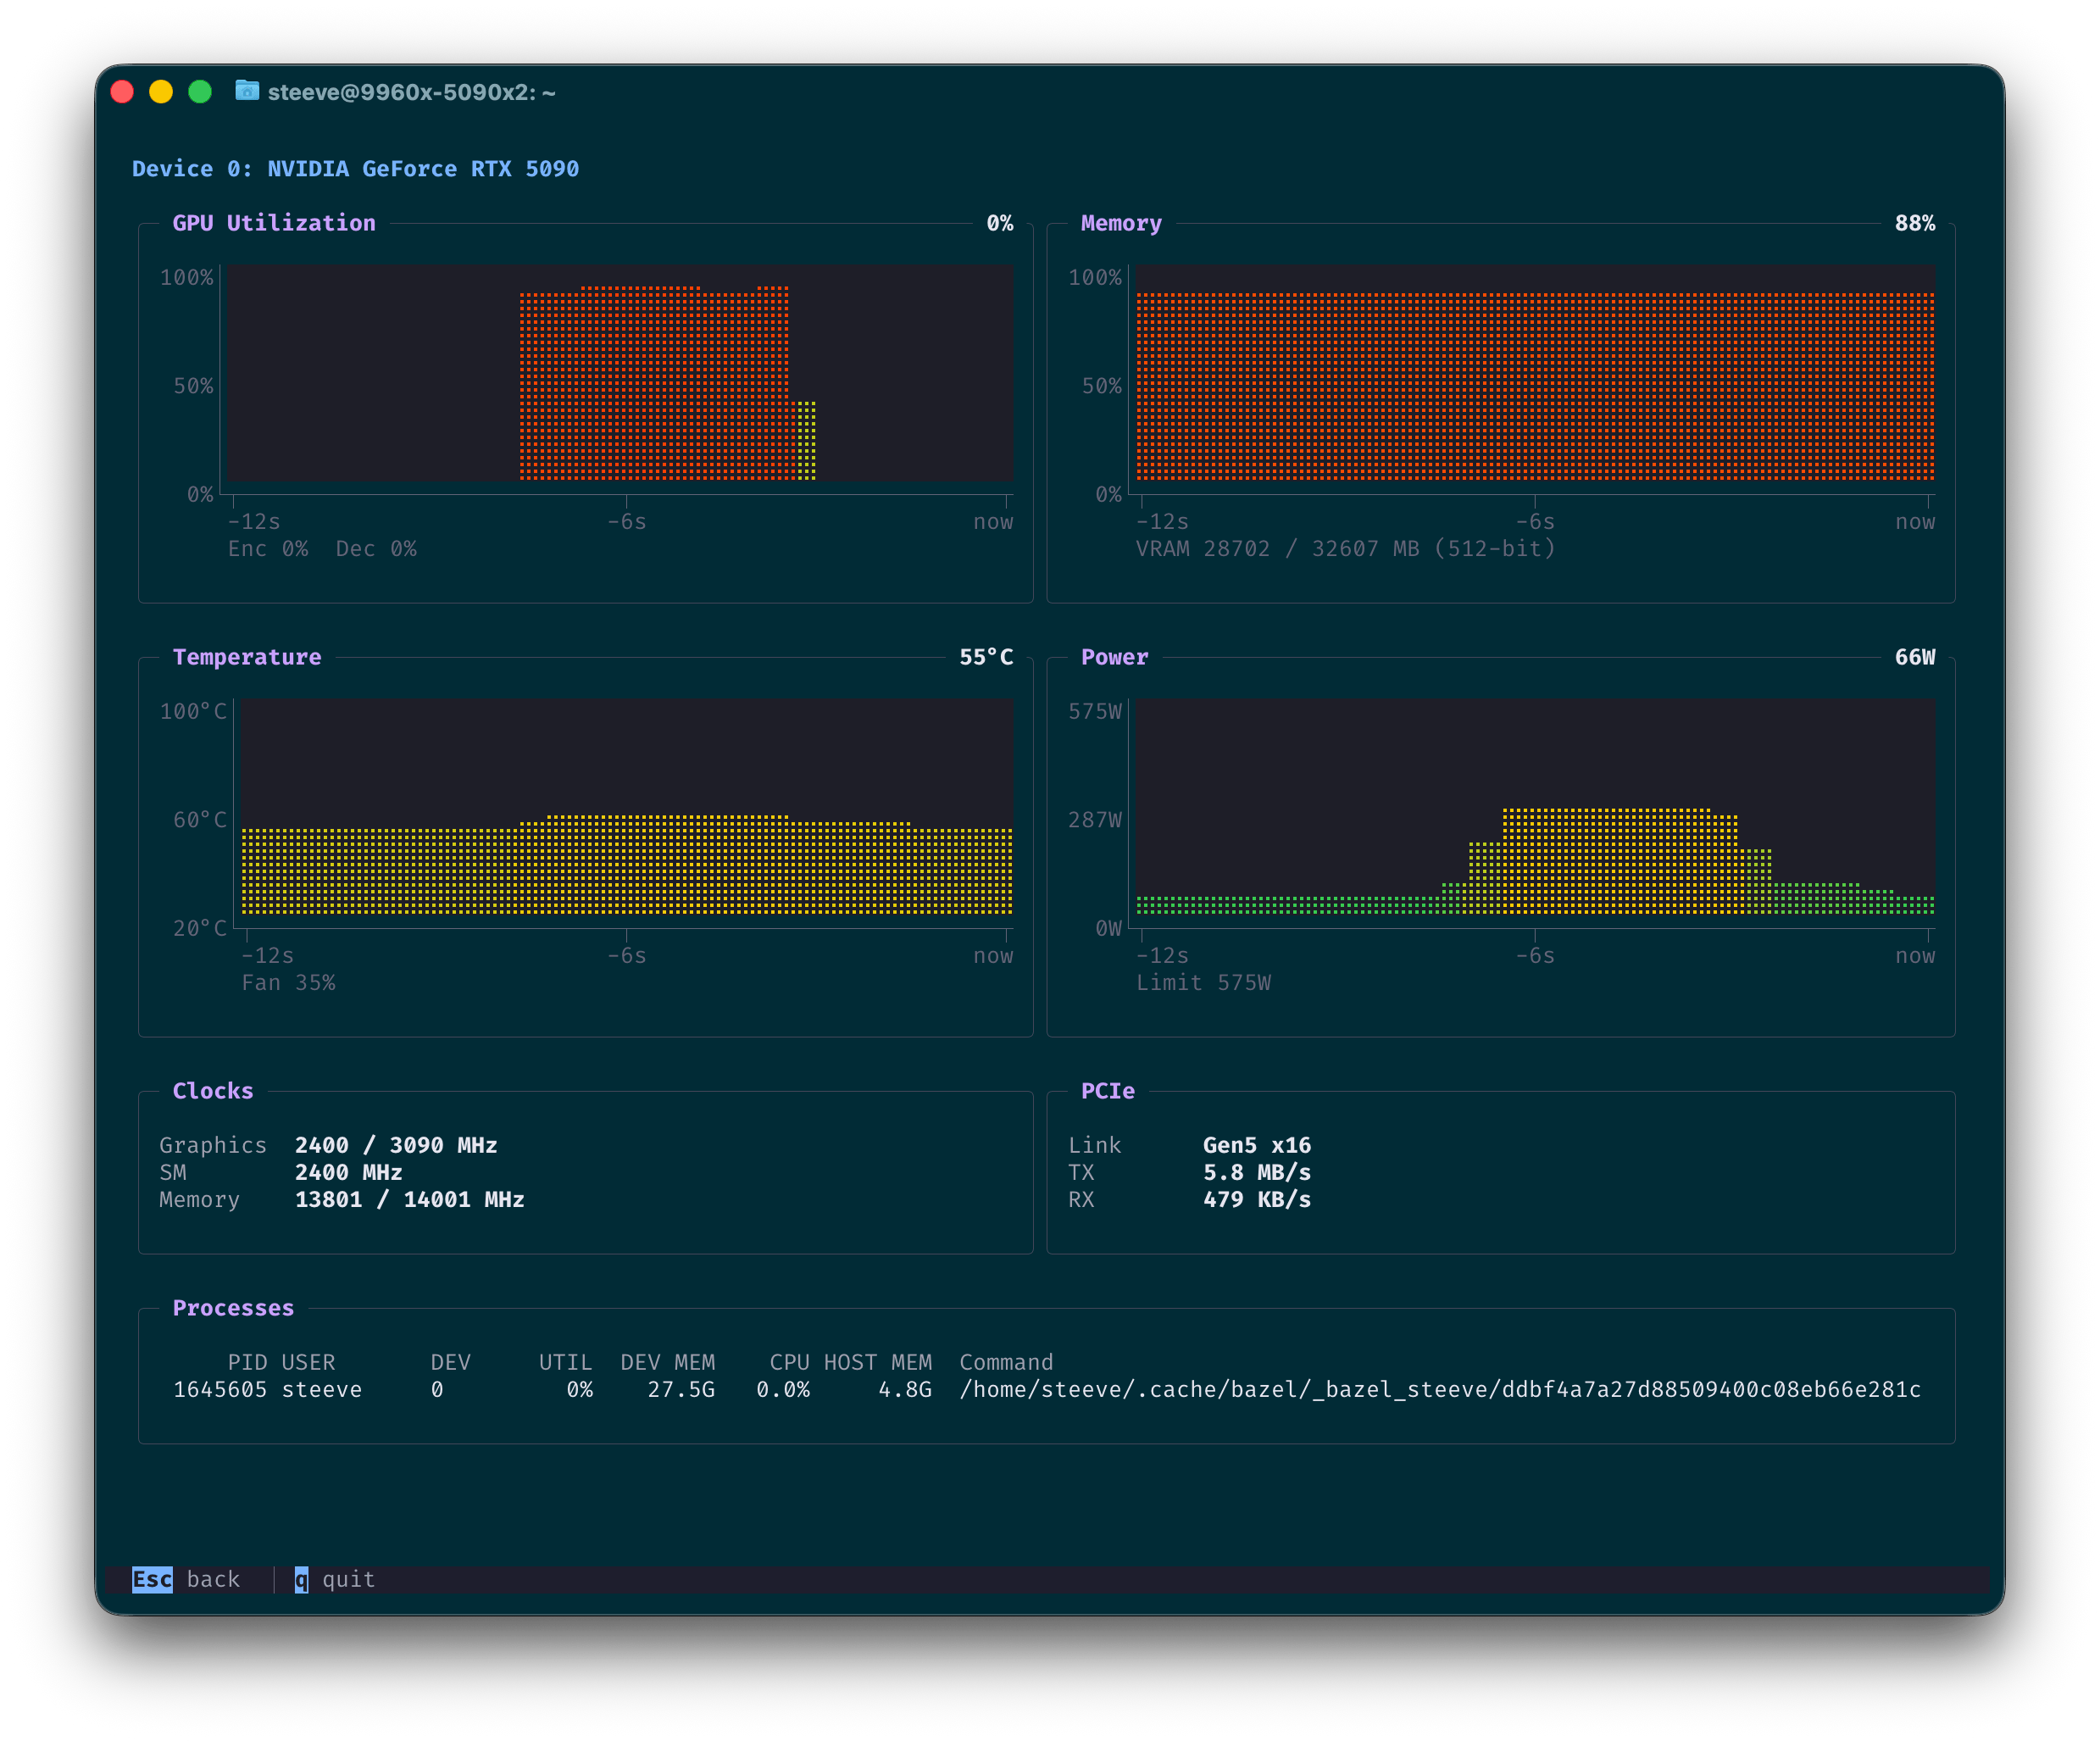
Task: Click the Processes section header
Action: pyautogui.click(x=233, y=1308)
